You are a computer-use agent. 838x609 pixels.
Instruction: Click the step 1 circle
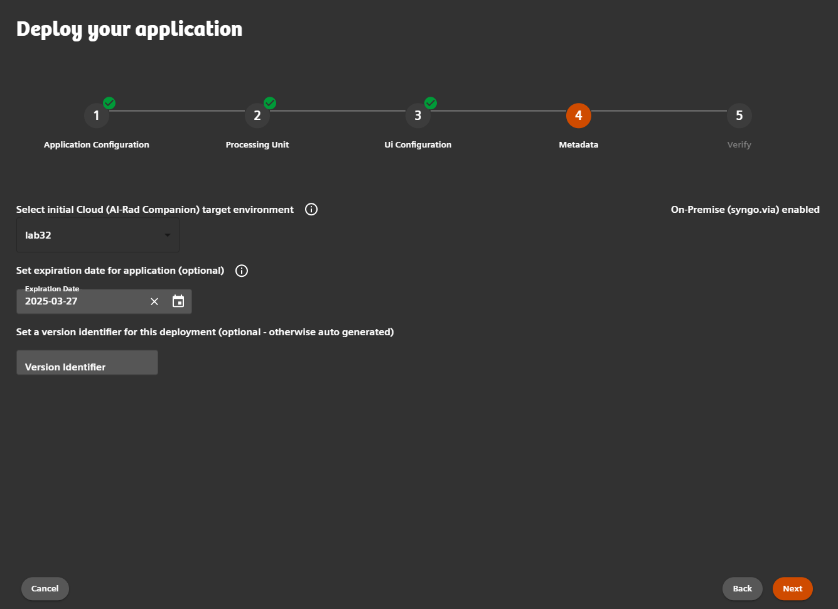[96, 116]
